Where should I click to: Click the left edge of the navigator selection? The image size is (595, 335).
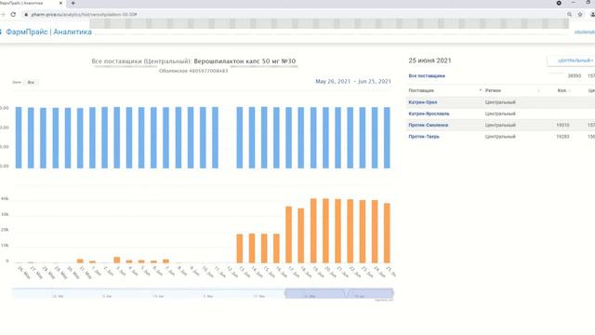[x=285, y=294]
